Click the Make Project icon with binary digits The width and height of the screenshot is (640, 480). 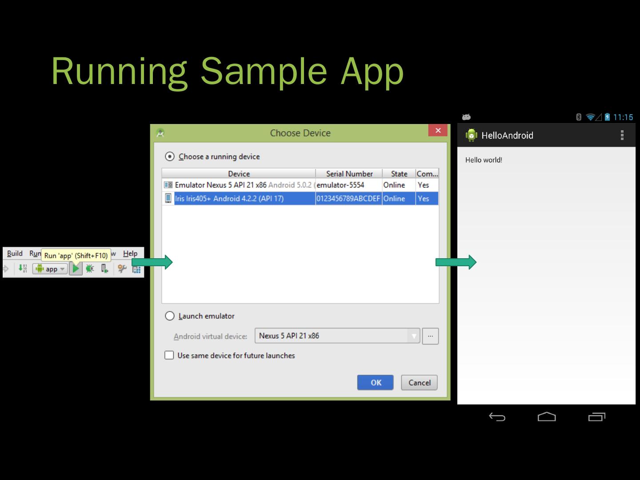pos(23,268)
